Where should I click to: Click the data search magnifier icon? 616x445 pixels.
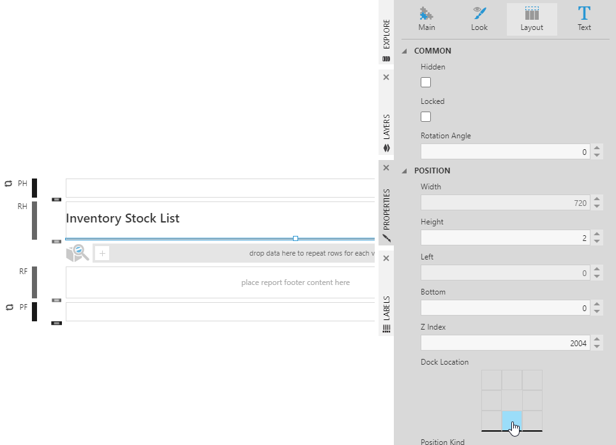point(78,252)
